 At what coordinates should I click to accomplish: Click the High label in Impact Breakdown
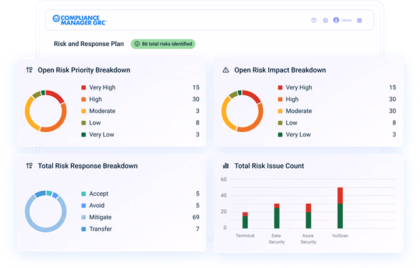[x=292, y=99]
